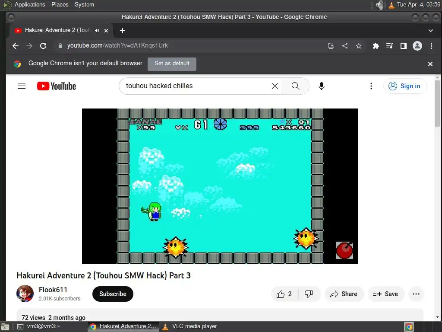The image size is (442, 332).
Task: Clear the YouTube search text
Action: pyautogui.click(x=275, y=86)
